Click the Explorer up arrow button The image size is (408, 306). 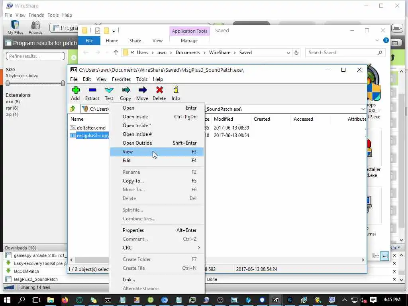pos(116,52)
